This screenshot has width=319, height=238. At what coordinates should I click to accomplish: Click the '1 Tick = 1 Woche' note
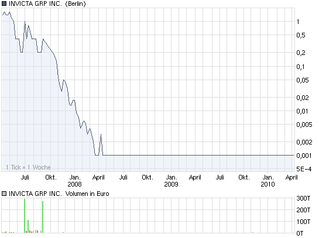coord(28,167)
